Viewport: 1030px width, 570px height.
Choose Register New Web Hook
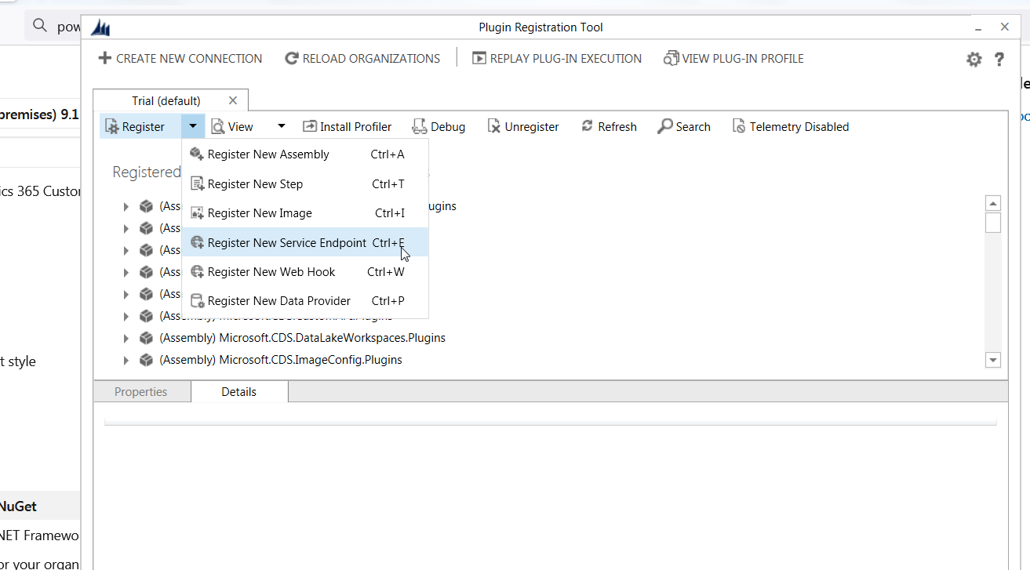point(305,272)
